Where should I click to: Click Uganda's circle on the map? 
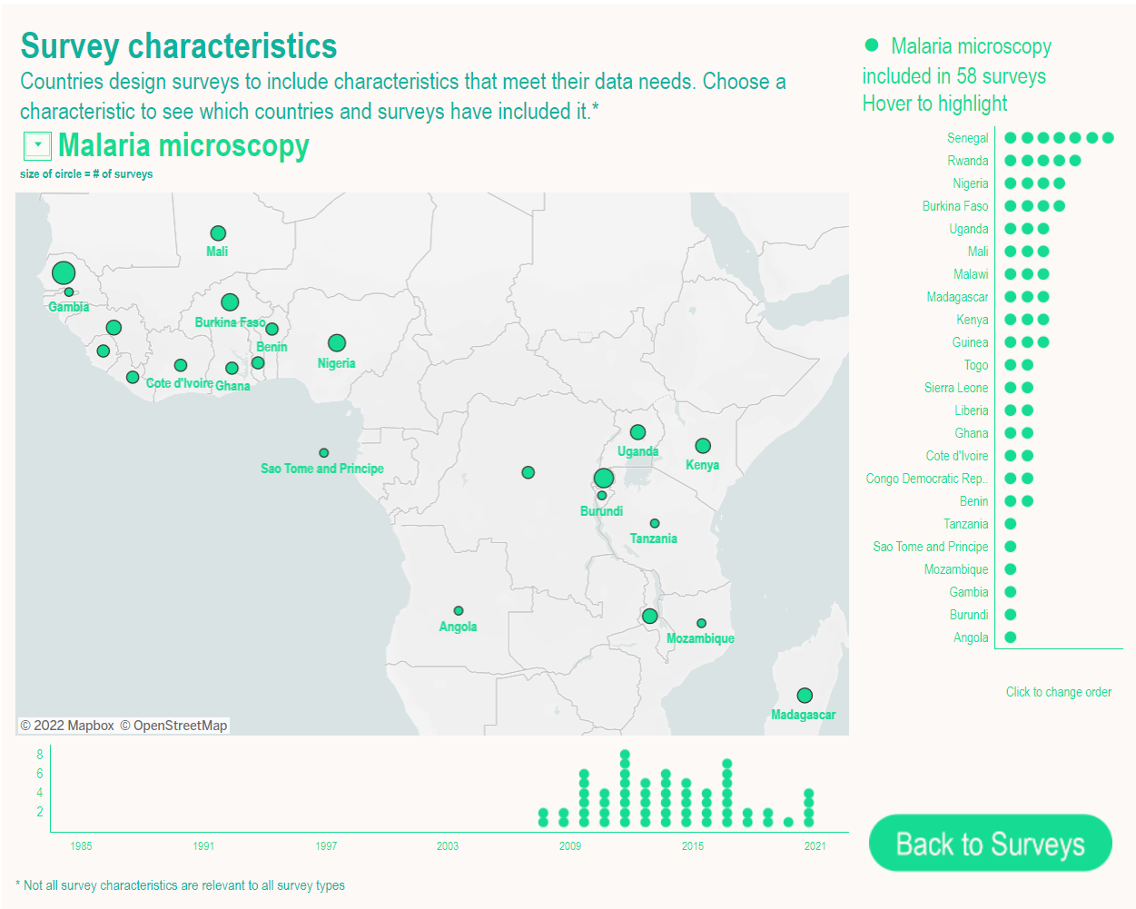(x=637, y=431)
